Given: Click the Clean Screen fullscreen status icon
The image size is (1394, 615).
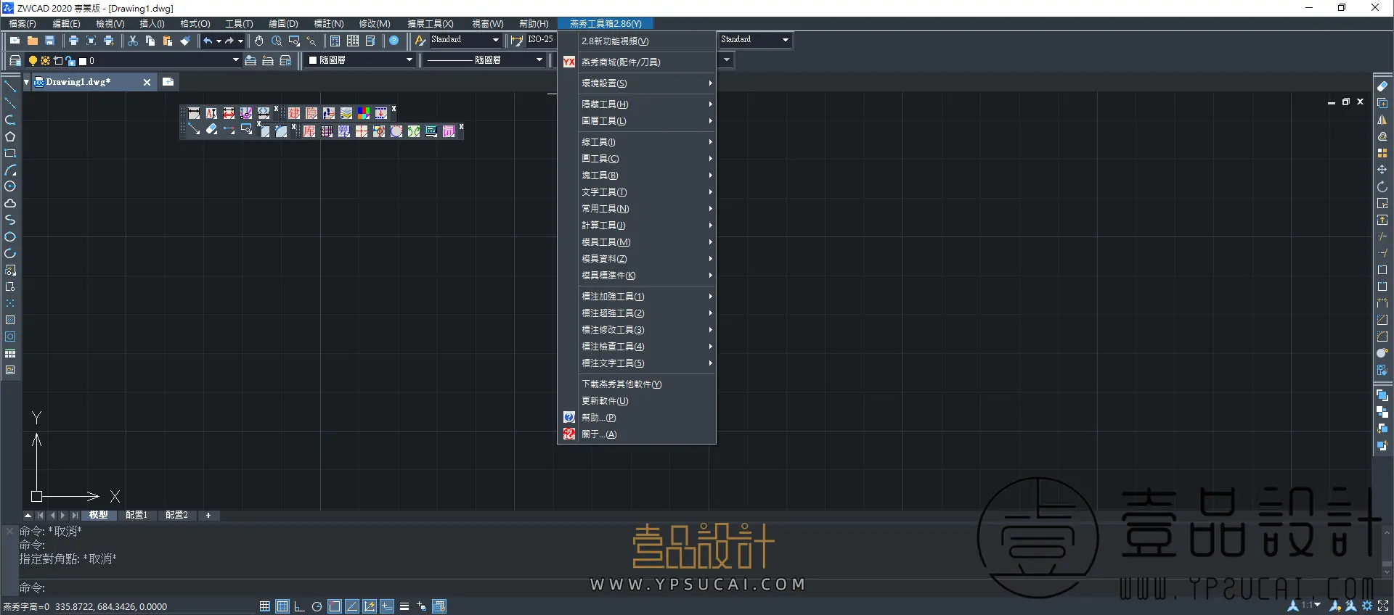Looking at the screenshot, I should 1384,606.
